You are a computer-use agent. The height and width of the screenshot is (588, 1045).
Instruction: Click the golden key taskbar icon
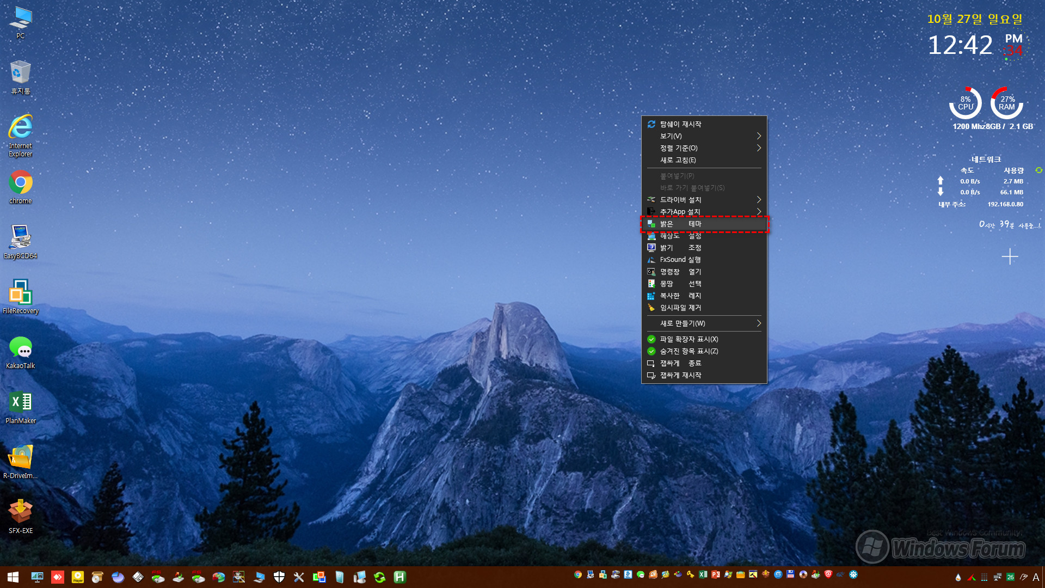[690, 574]
